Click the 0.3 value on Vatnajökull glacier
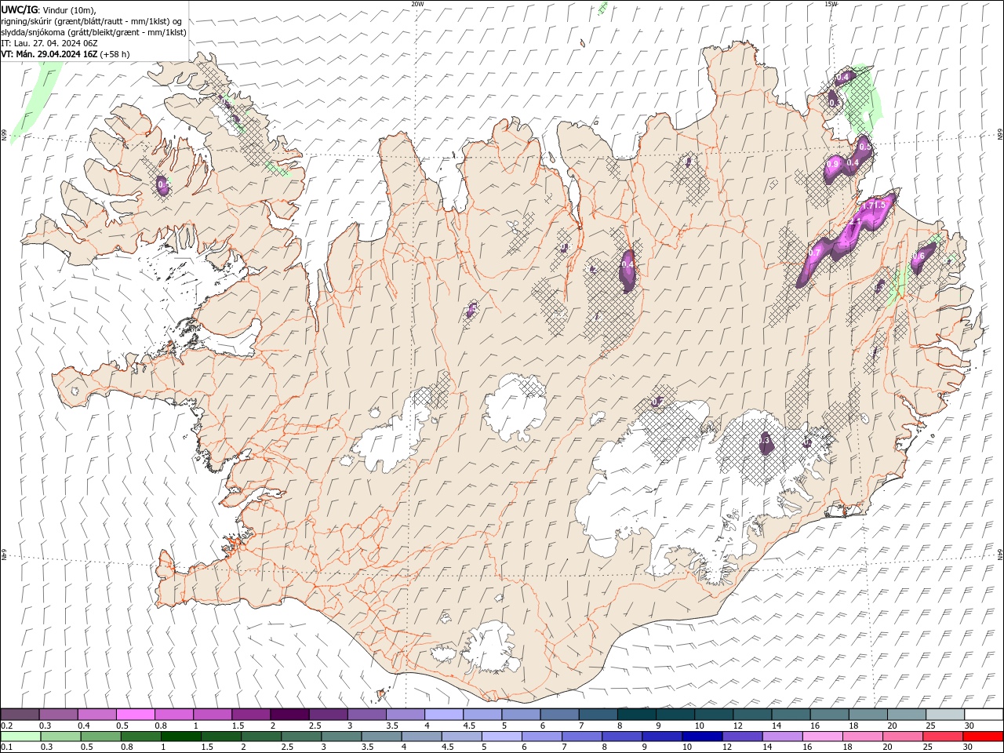The width and height of the screenshot is (1004, 753). 766,442
